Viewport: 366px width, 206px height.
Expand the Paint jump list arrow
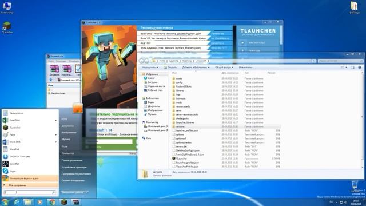coord(56,135)
